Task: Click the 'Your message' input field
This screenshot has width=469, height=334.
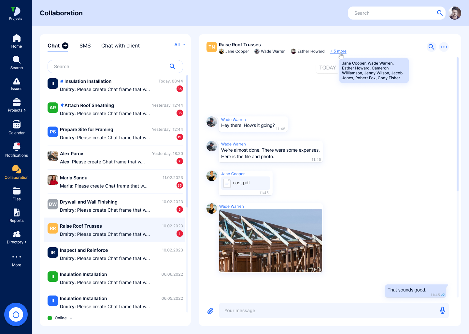Action: (329, 311)
